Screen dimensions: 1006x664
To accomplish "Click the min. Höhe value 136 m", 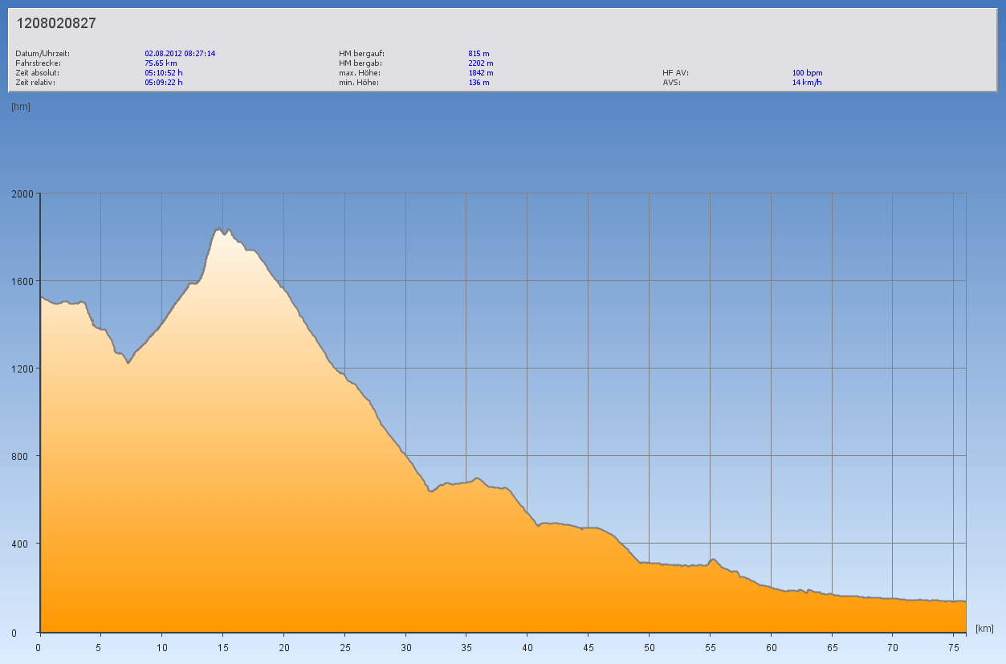I will pyautogui.click(x=479, y=83).
